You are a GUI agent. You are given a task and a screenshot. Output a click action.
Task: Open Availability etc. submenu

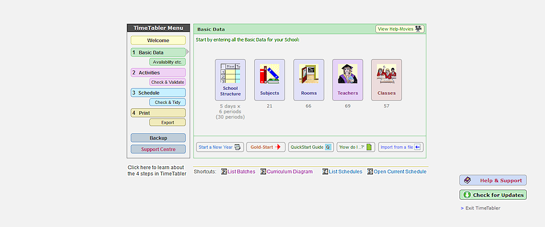(x=167, y=62)
